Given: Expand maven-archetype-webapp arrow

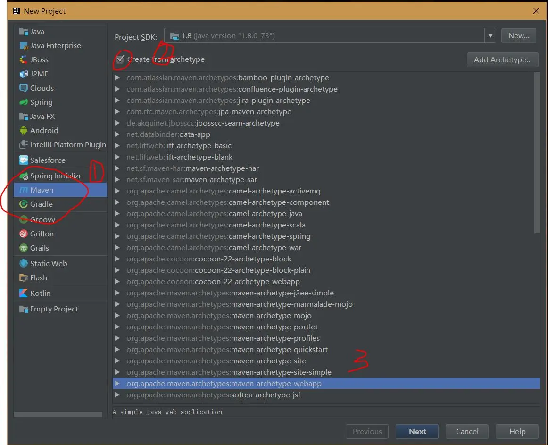Looking at the screenshot, I should click(117, 384).
